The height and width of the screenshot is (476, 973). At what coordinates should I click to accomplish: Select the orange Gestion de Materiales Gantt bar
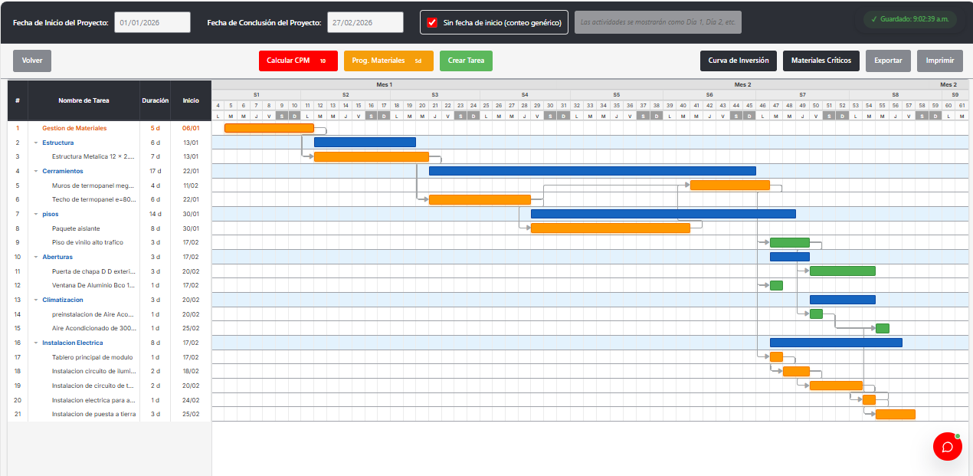(269, 128)
